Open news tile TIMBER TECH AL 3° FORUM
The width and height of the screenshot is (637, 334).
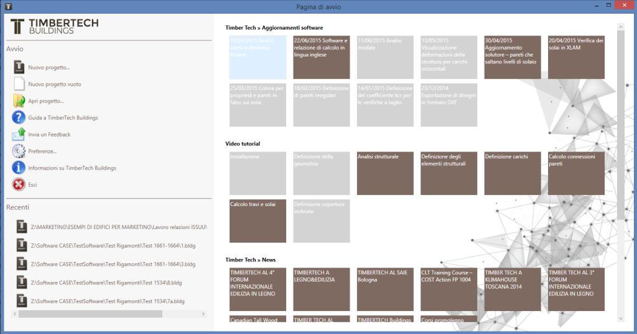pyautogui.click(x=576, y=289)
